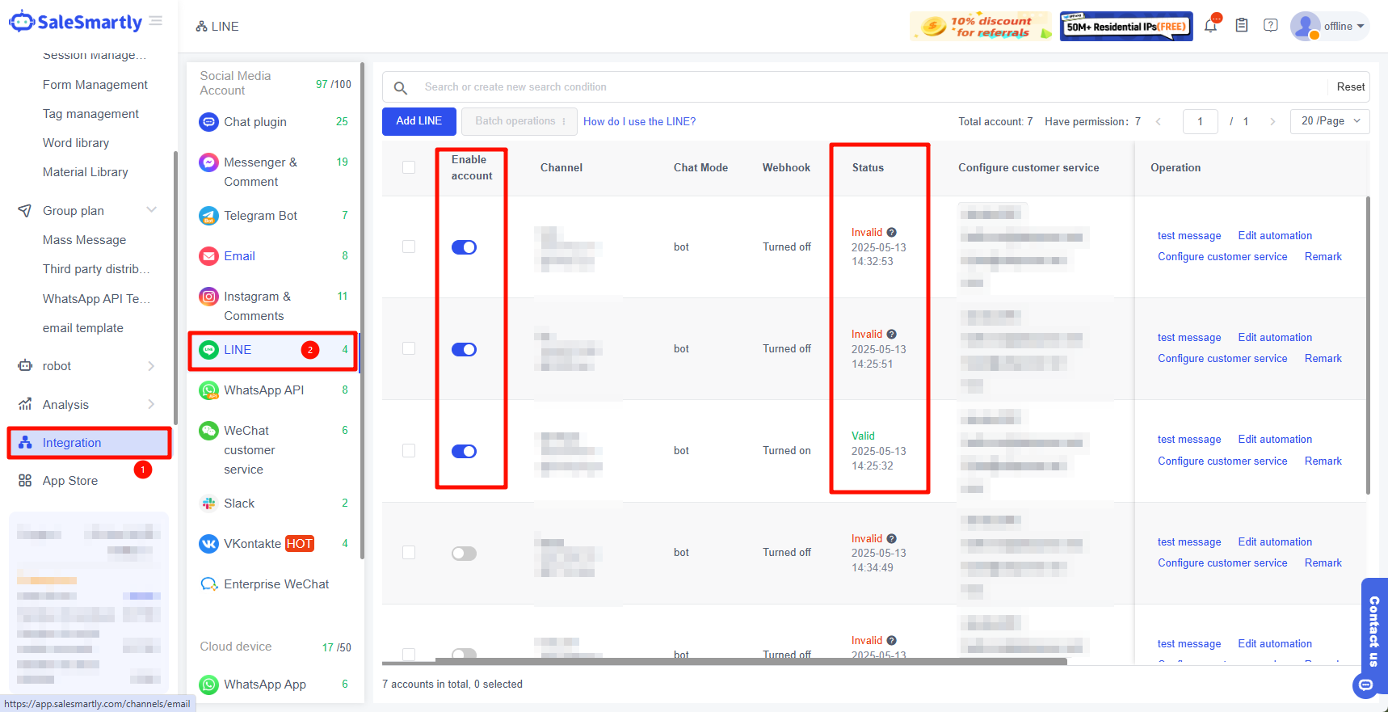Click Edit automation in the 14:25:51 row
This screenshot has width=1388, height=712.
[x=1275, y=338]
